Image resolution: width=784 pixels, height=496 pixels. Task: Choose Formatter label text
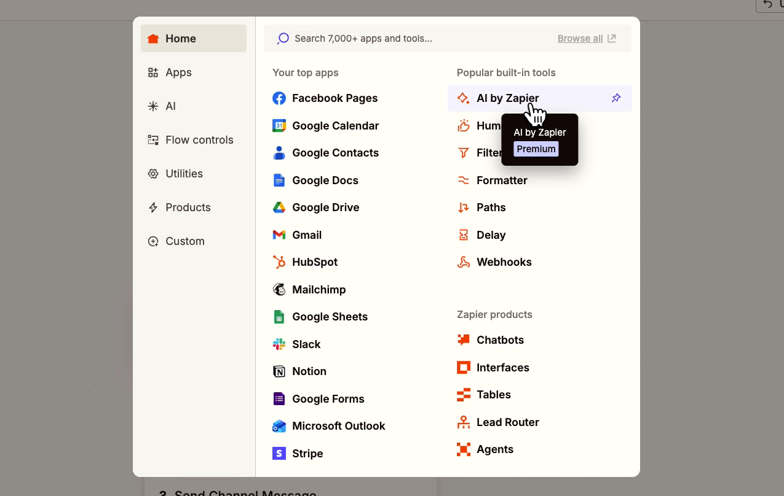(502, 180)
